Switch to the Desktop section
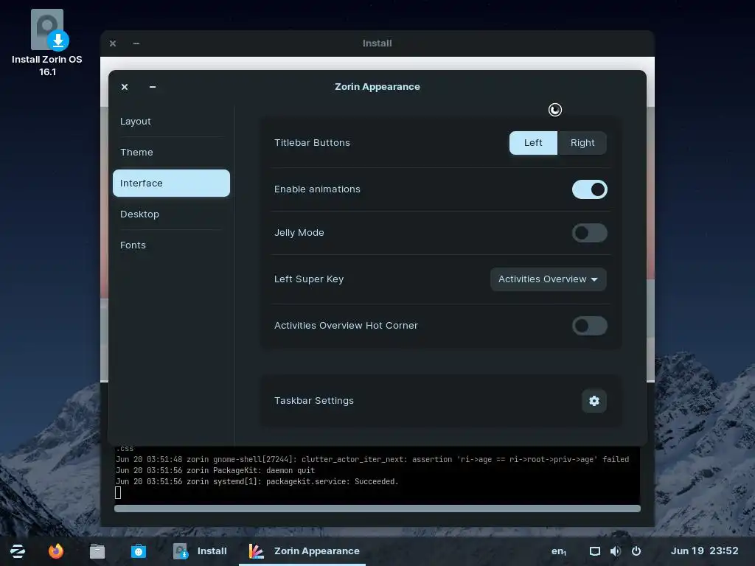755x566 pixels. coord(171,214)
